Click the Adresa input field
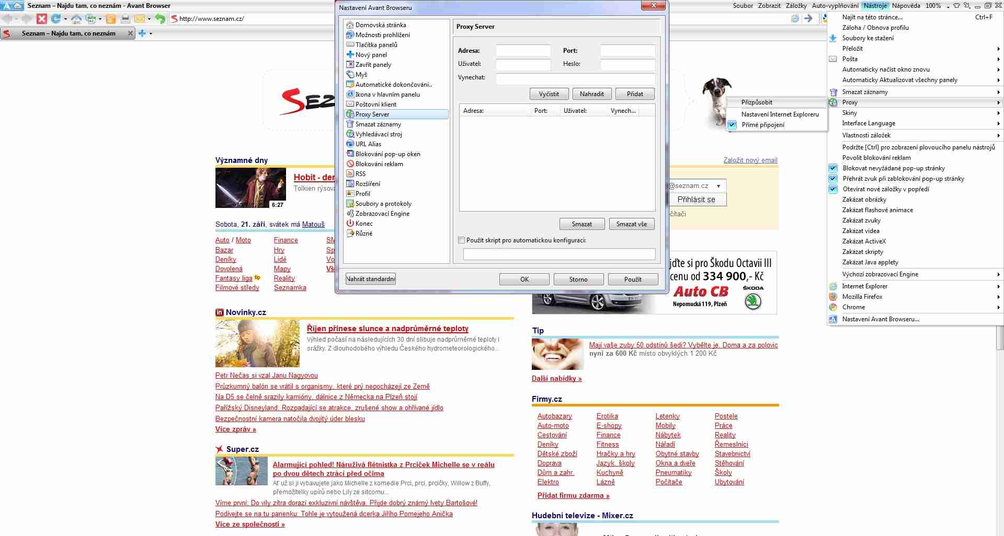Viewport: 1004px width, 536px height. [523, 51]
